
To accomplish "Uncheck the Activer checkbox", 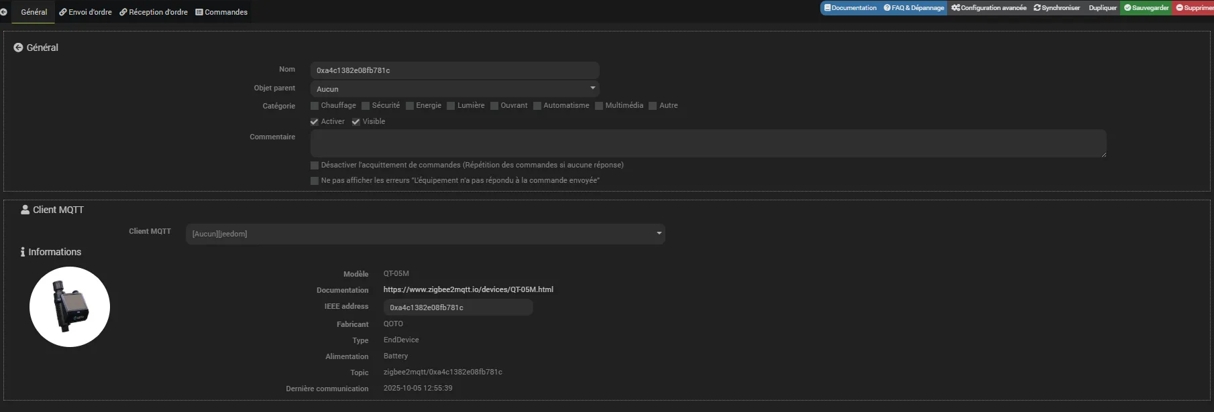I will [315, 122].
